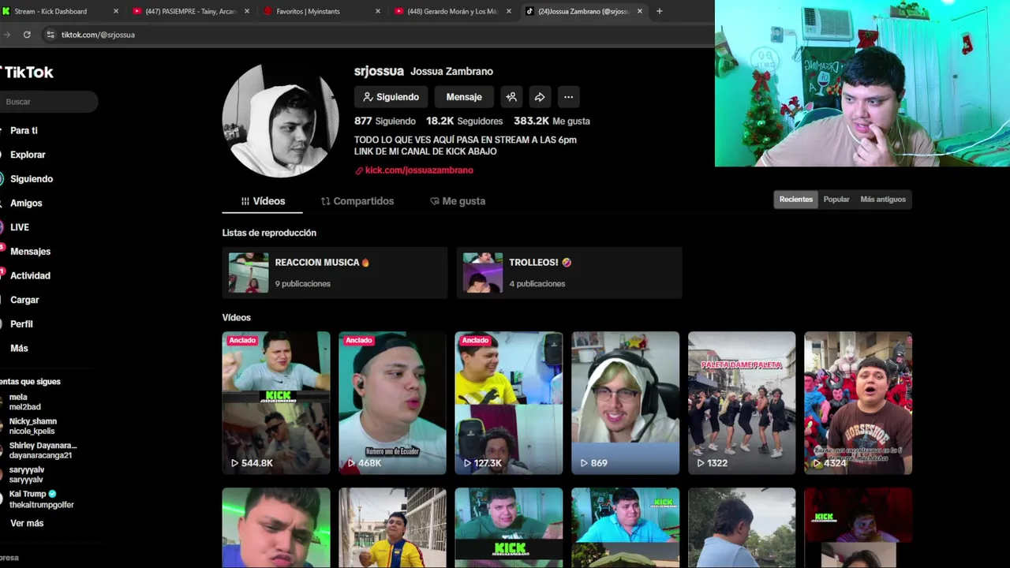The height and width of the screenshot is (568, 1010).
Task: Open the yellow Ecuador jersey video
Action: (392, 528)
